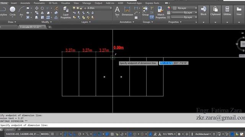This screenshot has width=245, height=137.
Task: Open the View panel button
Action: 239,11
